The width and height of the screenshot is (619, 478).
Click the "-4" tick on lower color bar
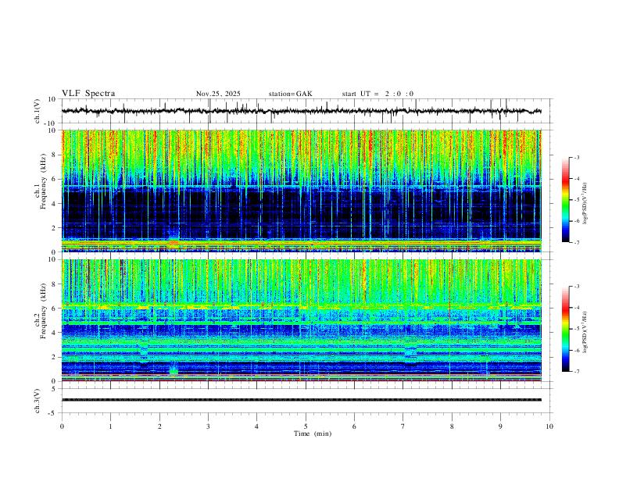point(577,308)
